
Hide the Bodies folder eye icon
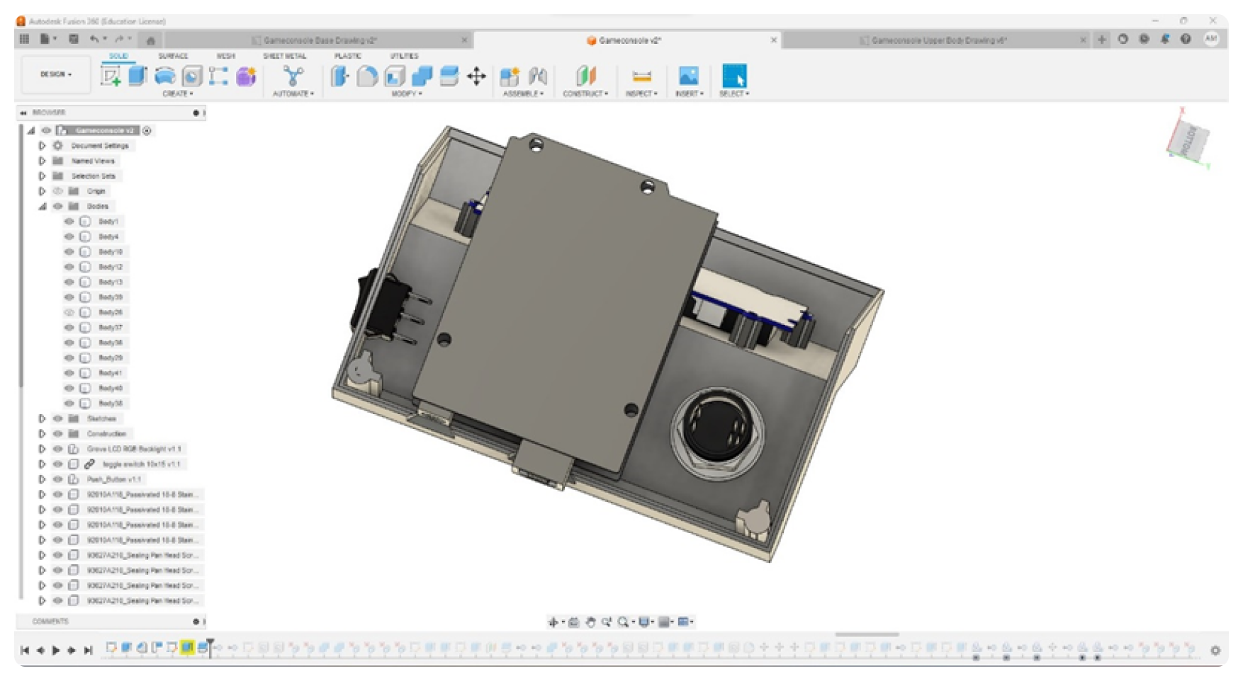[58, 206]
